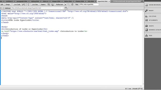
Task: Close the style.css tab
Action: click(50, 1)
